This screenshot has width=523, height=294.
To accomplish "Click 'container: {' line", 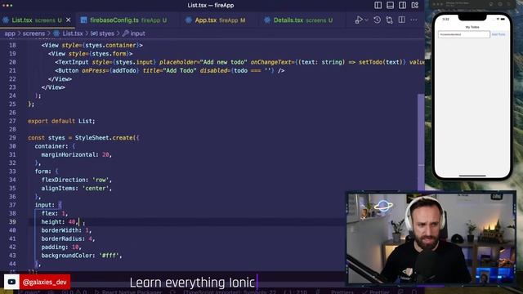I will click(x=55, y=146).
